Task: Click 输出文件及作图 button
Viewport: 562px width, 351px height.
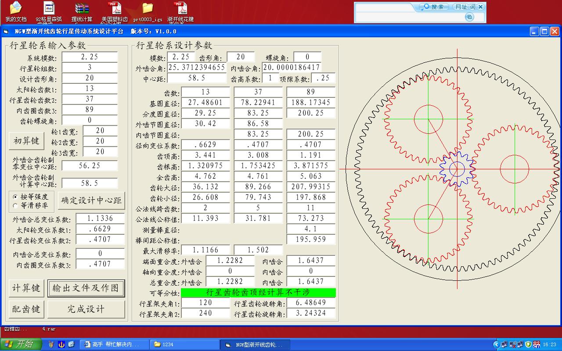Action: [x=86, y=288]
